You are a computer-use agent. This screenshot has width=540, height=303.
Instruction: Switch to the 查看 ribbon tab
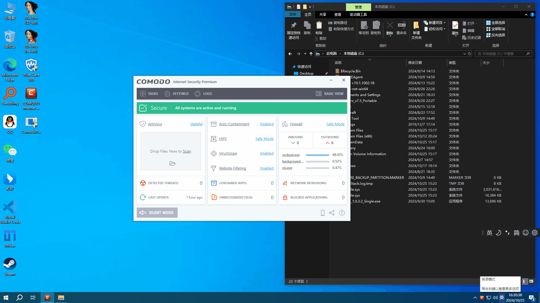coord(338,15)
